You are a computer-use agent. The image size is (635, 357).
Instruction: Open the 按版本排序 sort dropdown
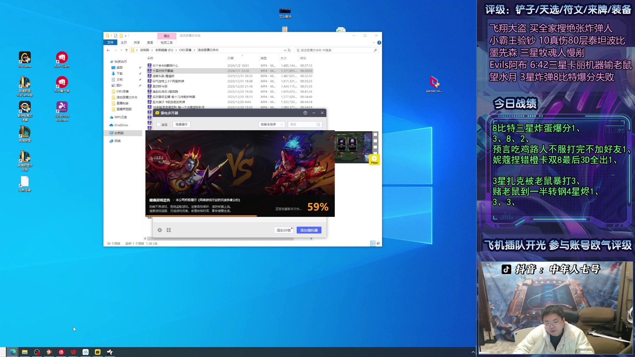pos(272,125)
